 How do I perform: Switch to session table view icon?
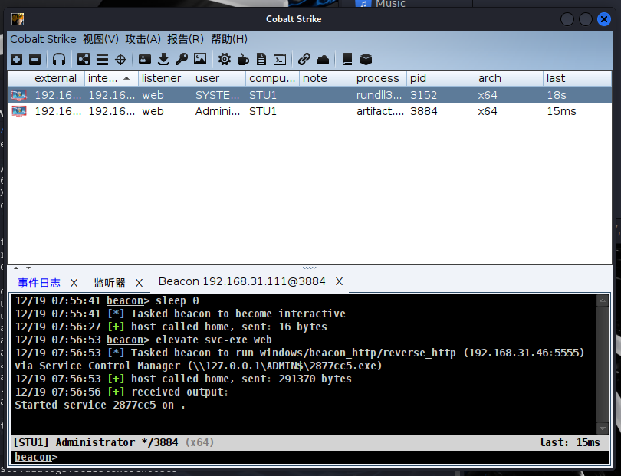pyautogui.click(x=102, y=60)
